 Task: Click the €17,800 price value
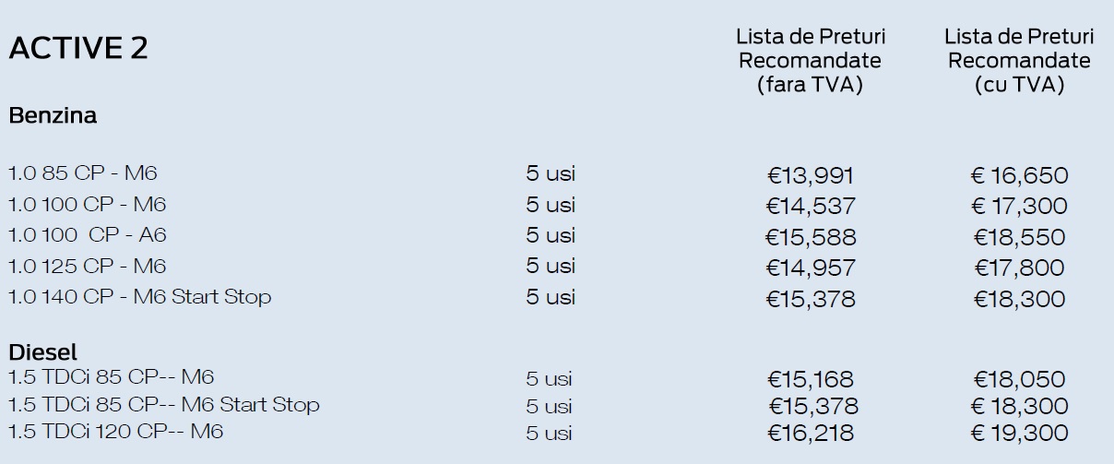coord(1019,268)
